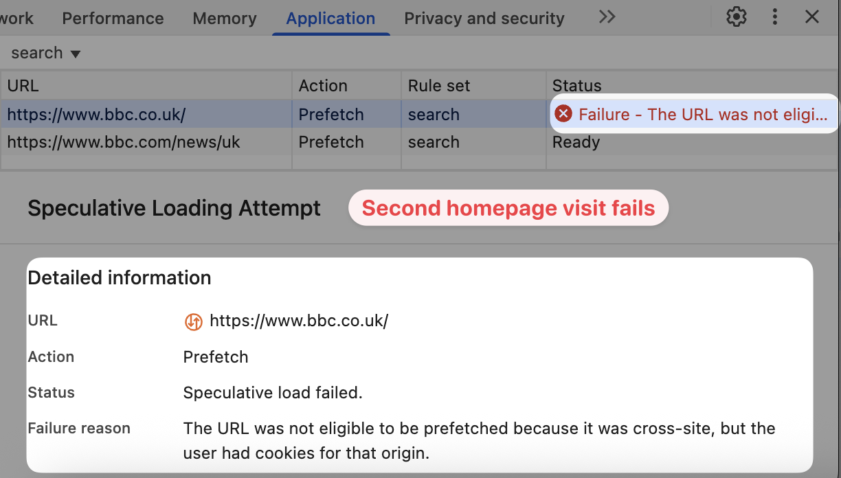Open the search rule set dropdown
This screenshot has height=478, width=841.
point(46,53)
